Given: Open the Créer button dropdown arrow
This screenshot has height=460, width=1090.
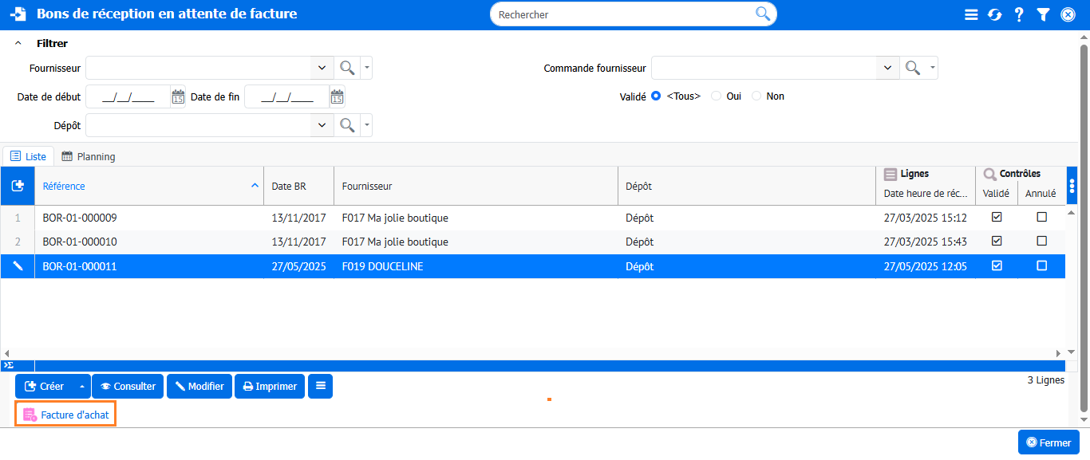Looking at the screenshot, I should (x=81, y=387).
